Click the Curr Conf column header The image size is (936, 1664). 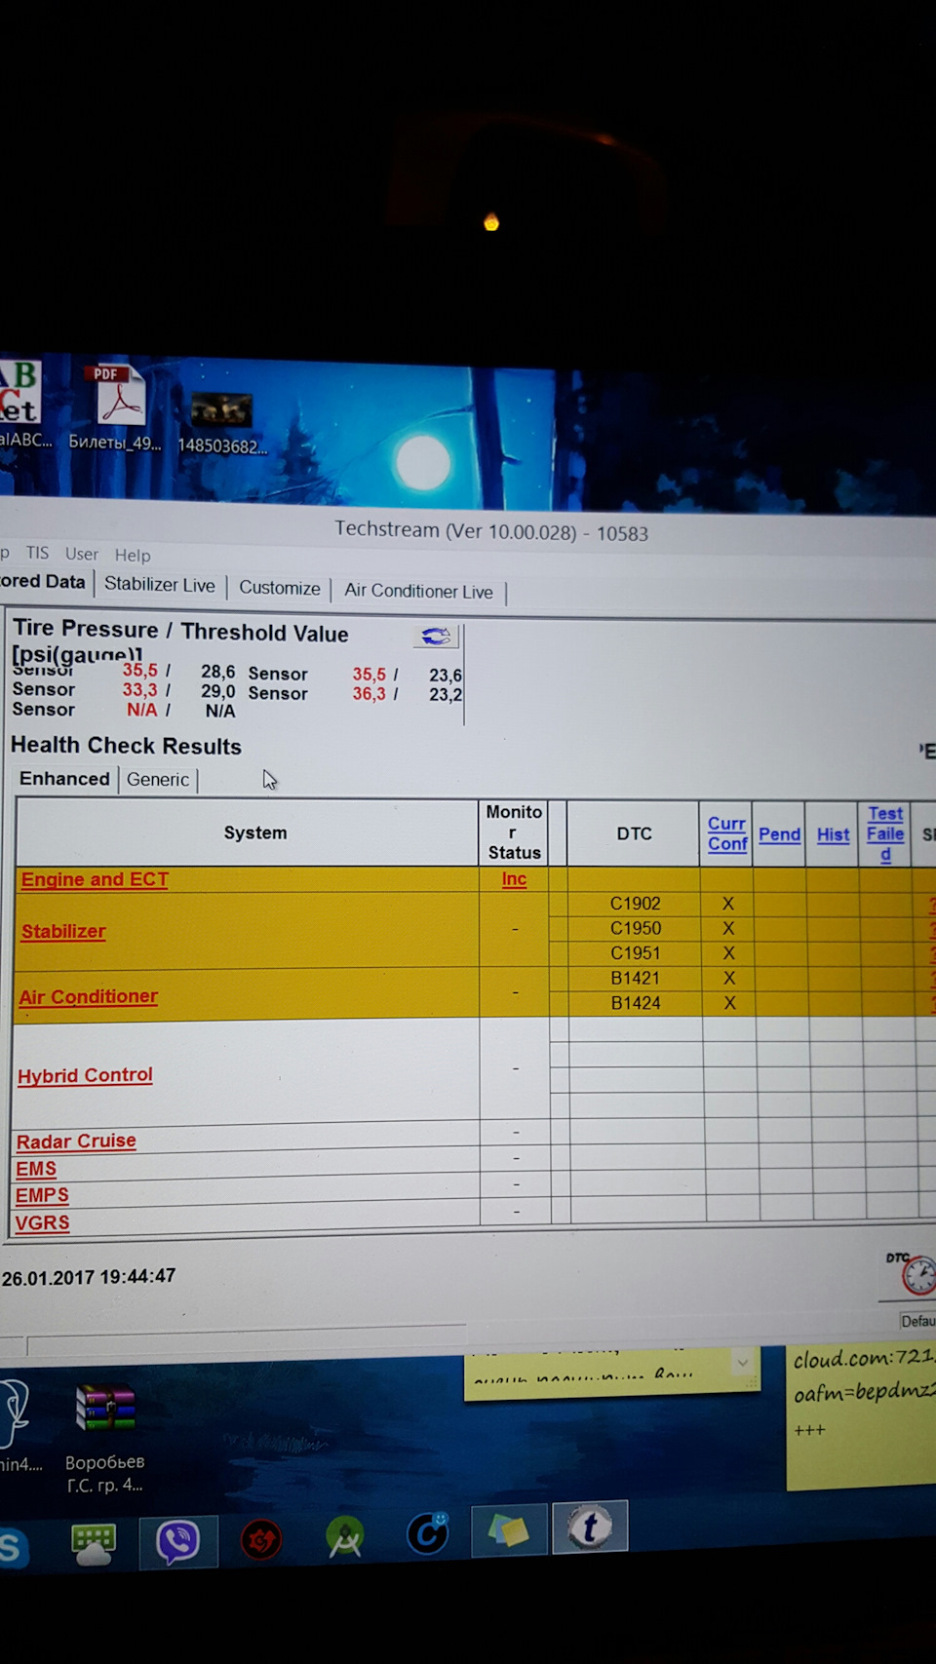[727, 833]
